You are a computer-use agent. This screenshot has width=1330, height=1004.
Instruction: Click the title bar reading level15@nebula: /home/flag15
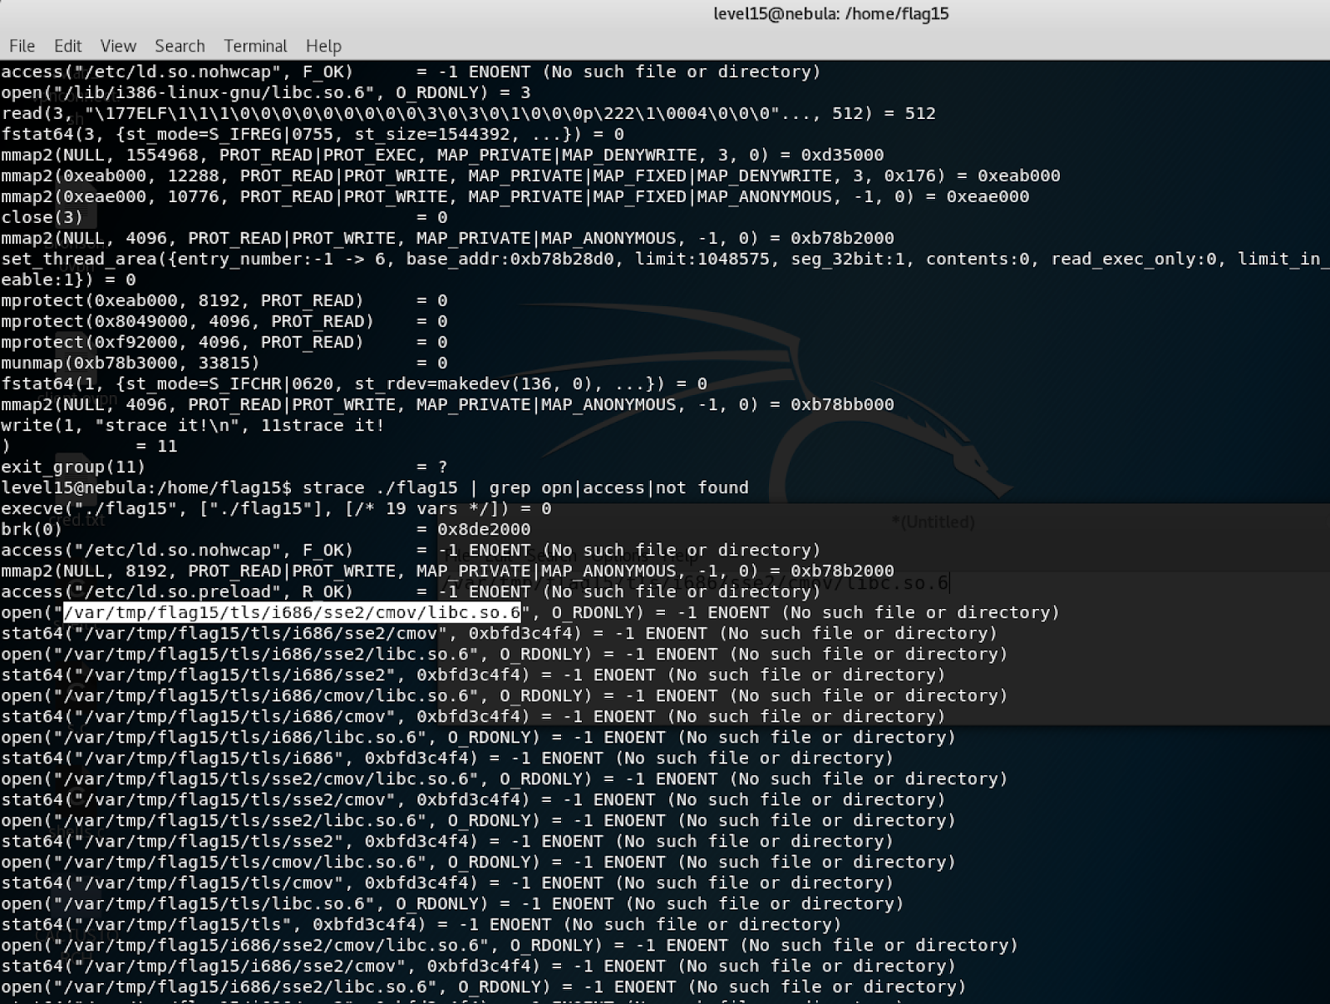point(831,13)
